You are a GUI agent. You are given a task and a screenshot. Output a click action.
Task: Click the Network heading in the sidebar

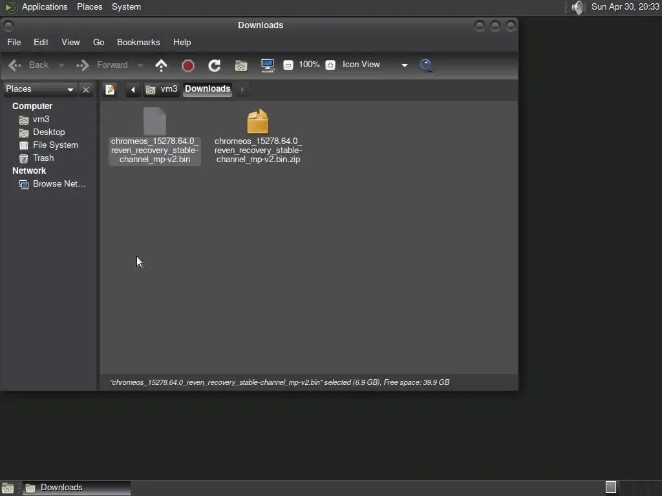coord(28,170)
